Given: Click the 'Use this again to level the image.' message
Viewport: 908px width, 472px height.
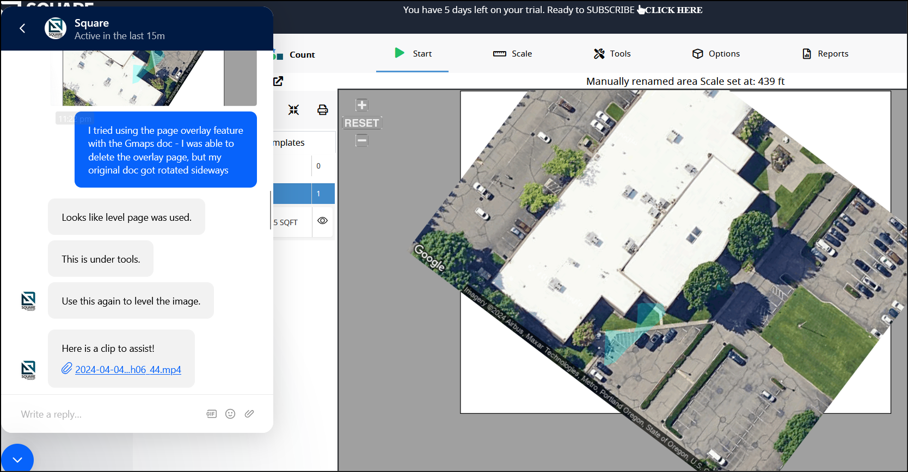Looking at the screenshot, I should pos(131,301).
